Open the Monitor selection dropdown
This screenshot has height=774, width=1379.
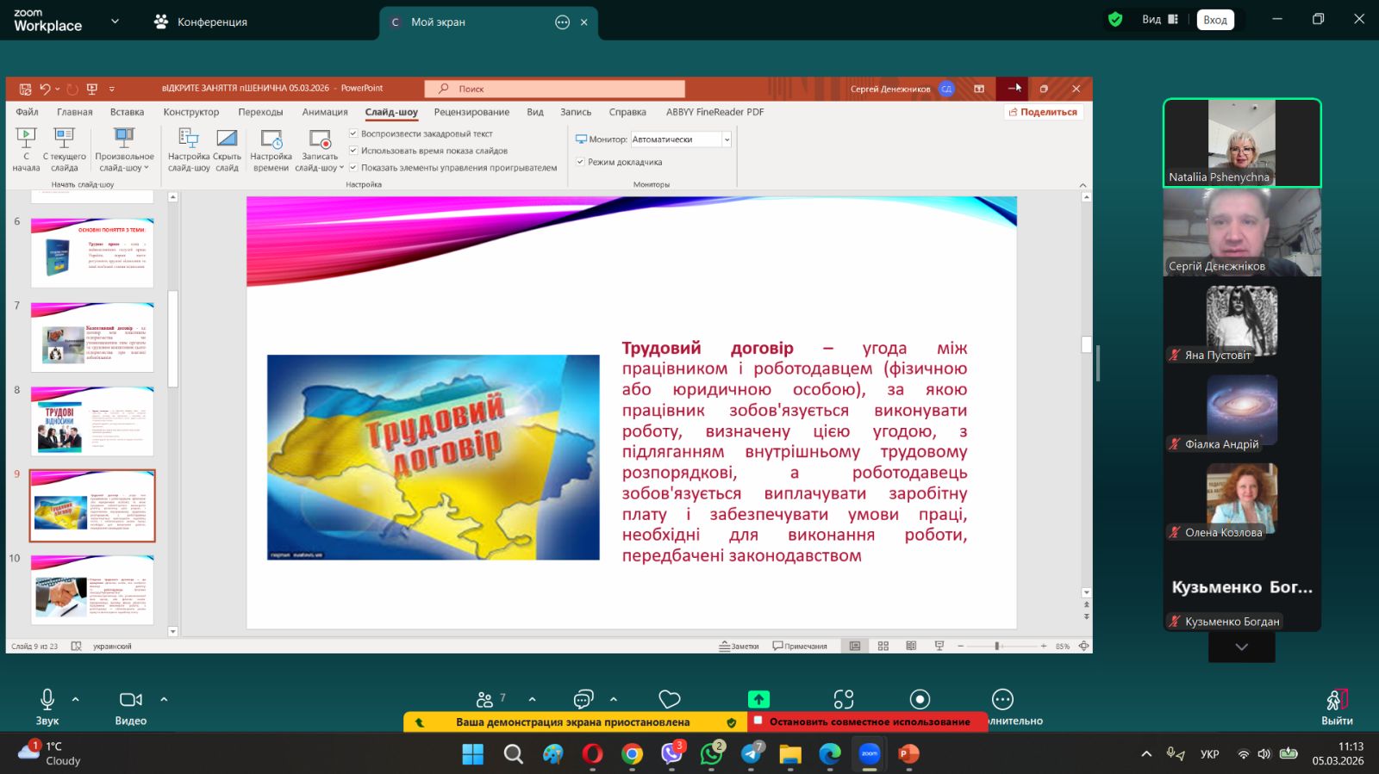point(727,139)
